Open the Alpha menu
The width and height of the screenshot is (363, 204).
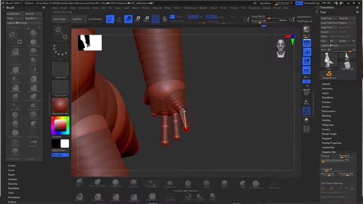click(x=54, y=8)
